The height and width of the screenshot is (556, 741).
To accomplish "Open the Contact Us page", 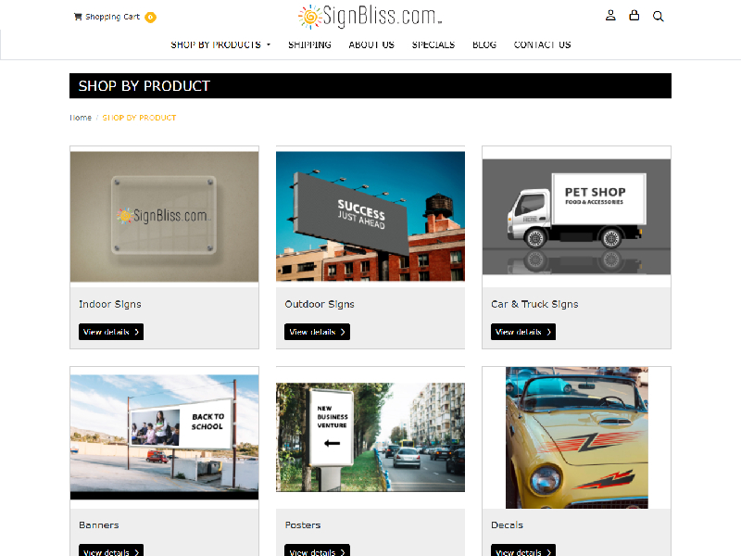I will coord(542,44).
